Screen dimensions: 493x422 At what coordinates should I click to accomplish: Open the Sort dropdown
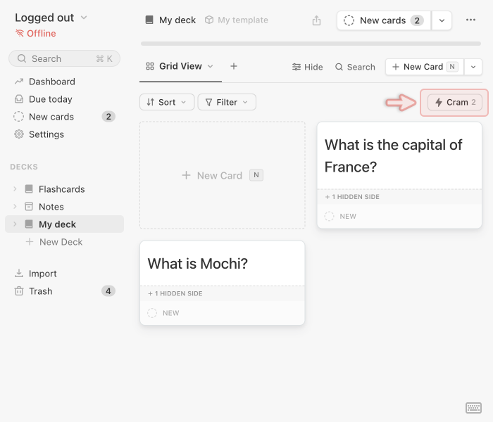click(x=167, y=102)
